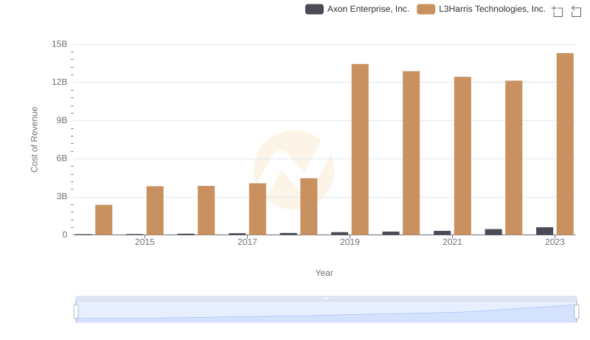Screen dimensions: 590x340
Task: Click the 2021 x-axis label
Action: tap(452, 242)
